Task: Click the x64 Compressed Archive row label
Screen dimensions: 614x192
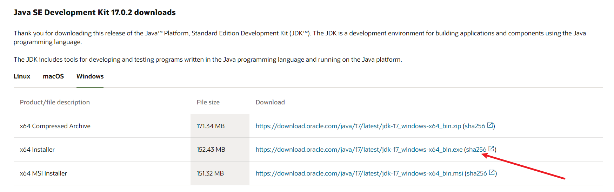Action: 55,126
